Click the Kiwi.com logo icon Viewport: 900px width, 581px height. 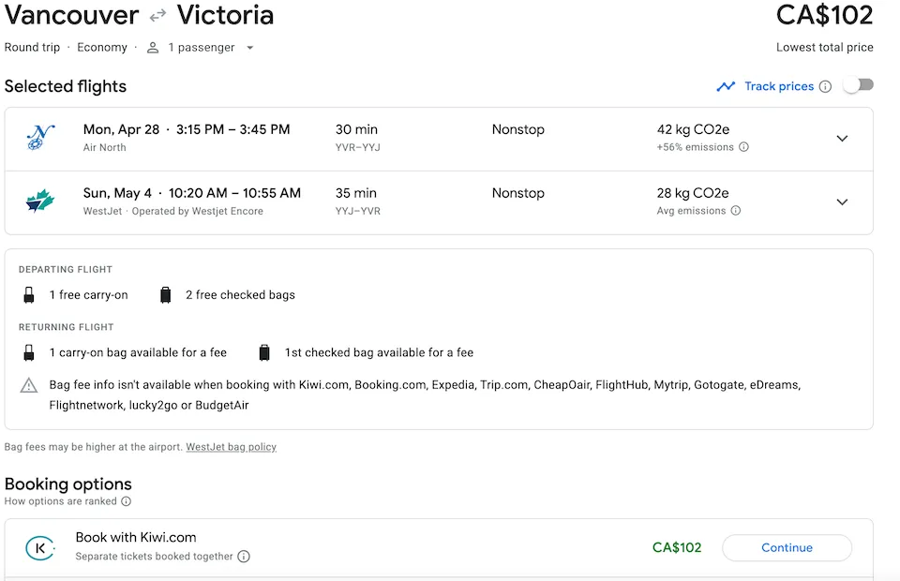pos(40,547)
